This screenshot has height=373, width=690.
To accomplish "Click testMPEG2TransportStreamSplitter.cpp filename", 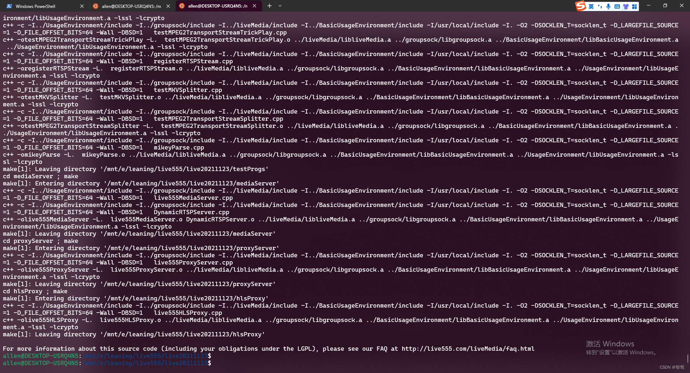I will pyautogui.click(x=218, y=119).
